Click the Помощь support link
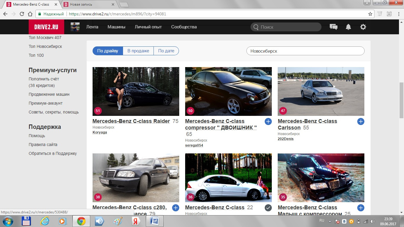 pos(37,136)
